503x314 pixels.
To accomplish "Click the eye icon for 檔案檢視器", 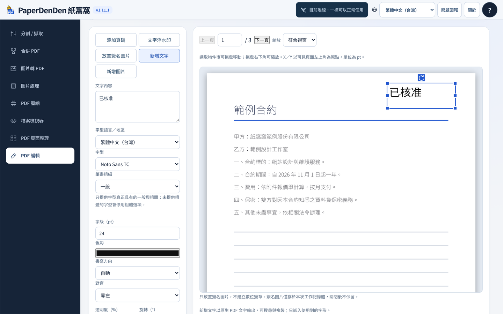I will click(x=13, y=121).
